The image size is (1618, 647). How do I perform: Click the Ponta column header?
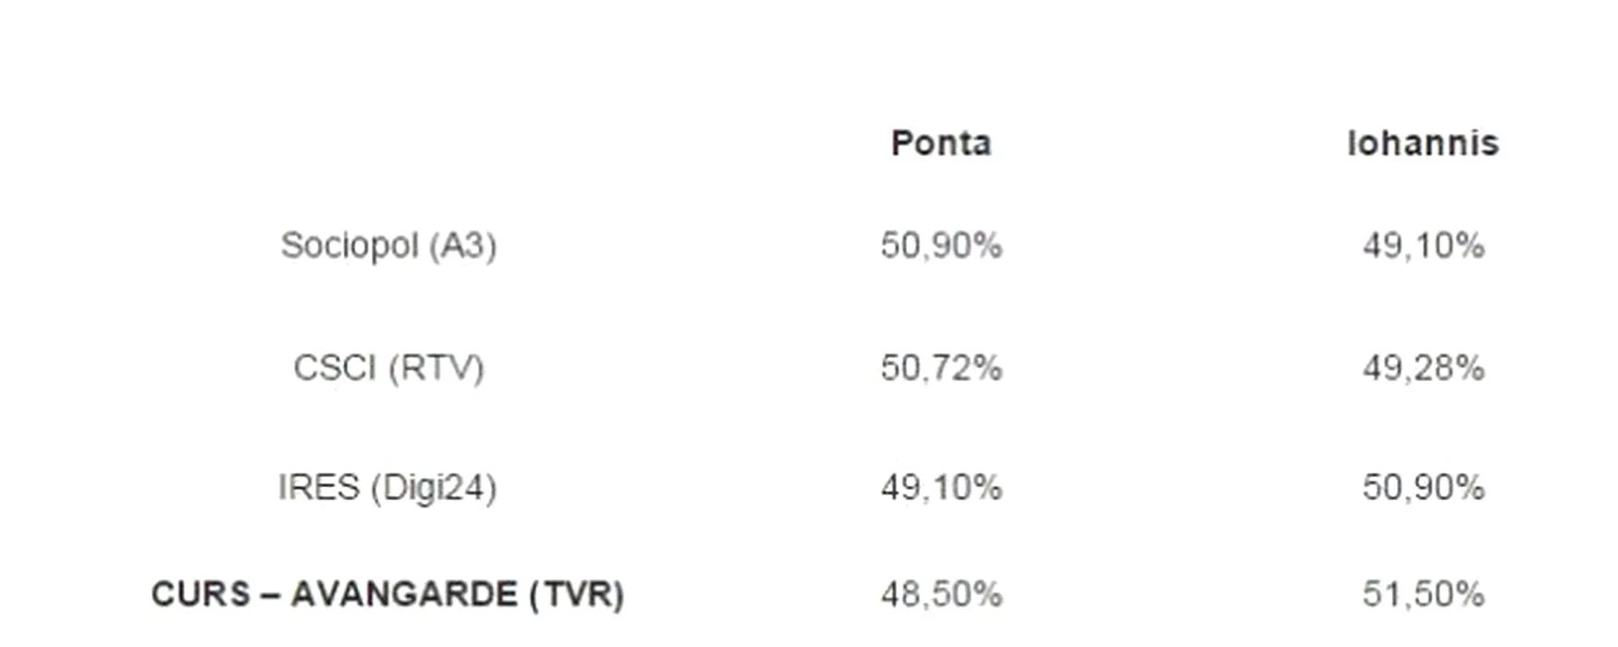[x=940, y=143]
